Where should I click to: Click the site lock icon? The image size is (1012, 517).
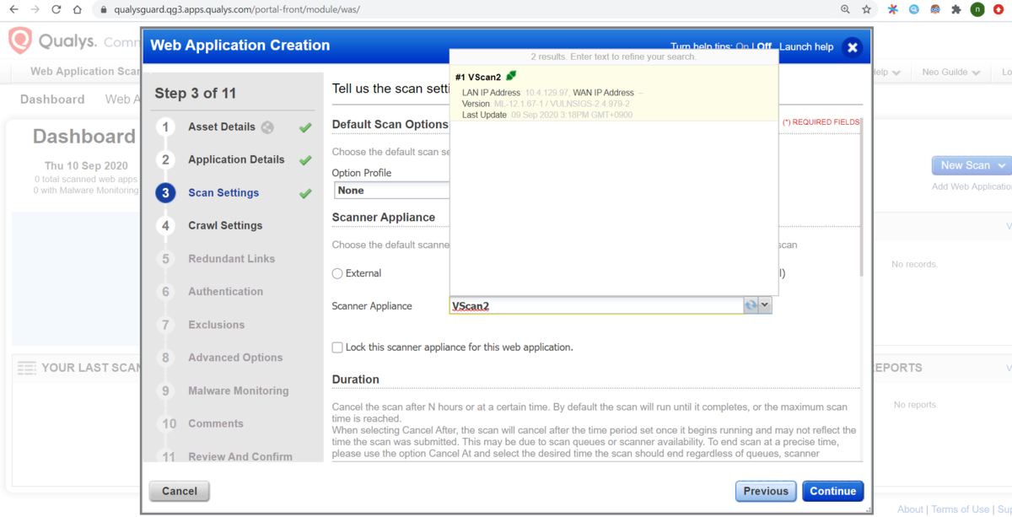(x=104, y=10)
